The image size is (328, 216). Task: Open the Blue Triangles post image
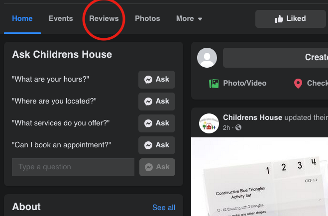259,179
